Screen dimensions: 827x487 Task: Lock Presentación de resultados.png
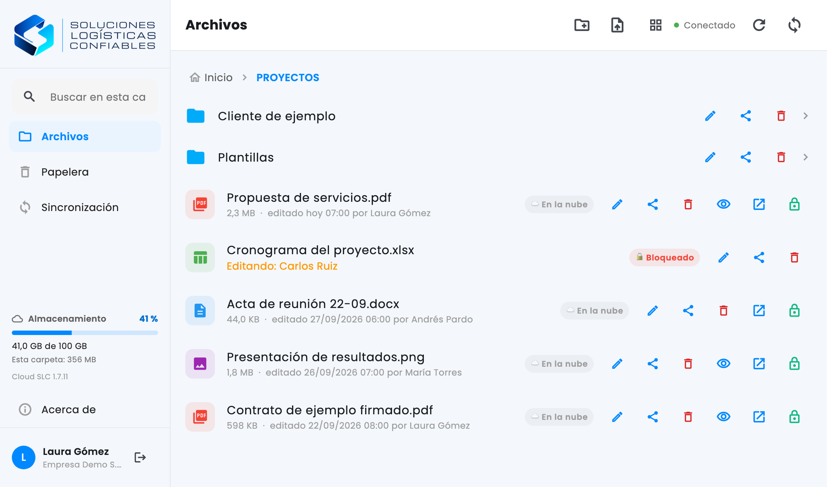(795, 364)
